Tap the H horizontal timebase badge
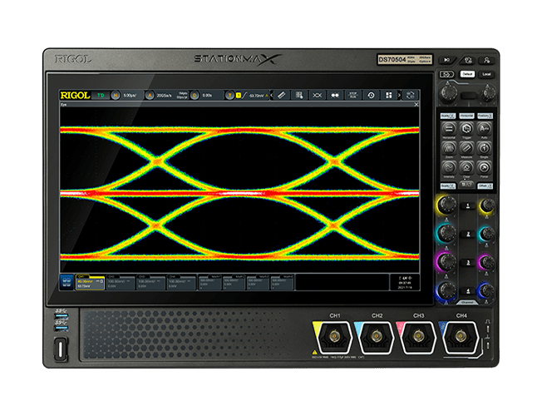The image size is (542, 416). pos(116,95)
